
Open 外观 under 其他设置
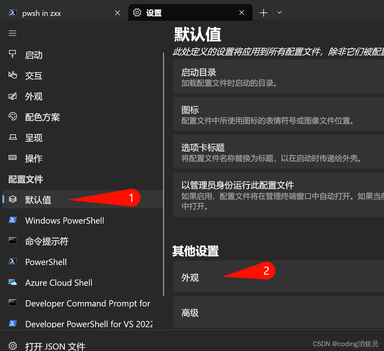point(278,276)
